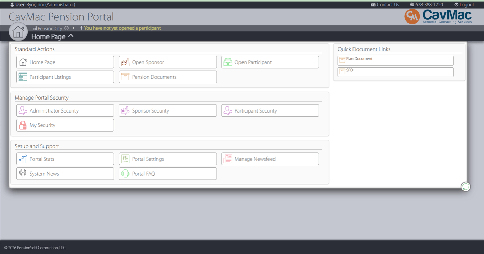Click the Plan Document box icon
Screen dimensions: 484x254
coord(342,60)
